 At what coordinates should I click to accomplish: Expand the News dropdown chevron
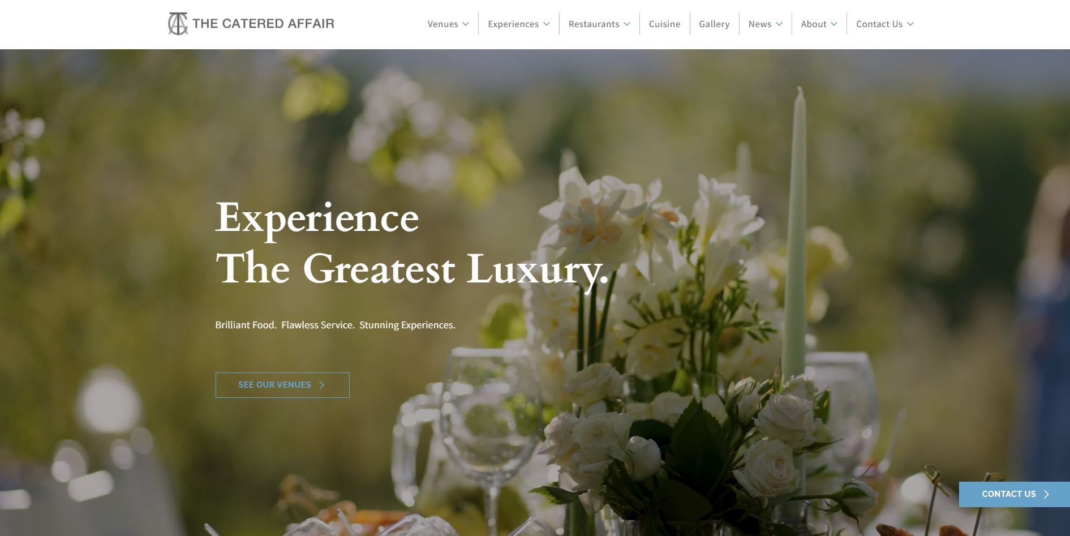coord(779,24)
